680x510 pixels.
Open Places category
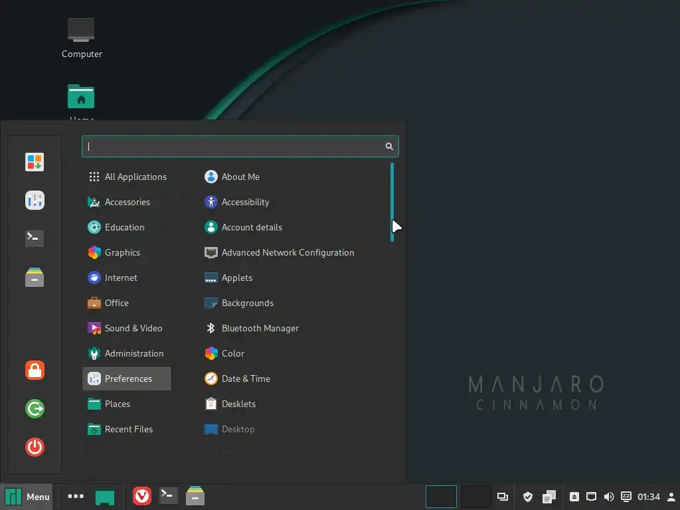[127, 404]
